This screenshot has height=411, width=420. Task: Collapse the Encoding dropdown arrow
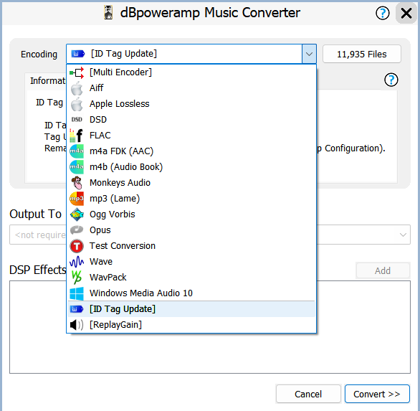click(x=309, y=55)
